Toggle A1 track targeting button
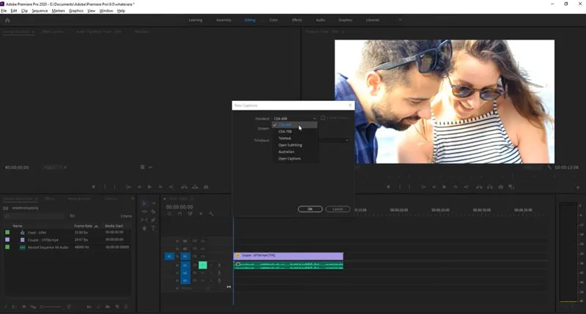Viewport: 586px width, 314px height. coord(185,265)
